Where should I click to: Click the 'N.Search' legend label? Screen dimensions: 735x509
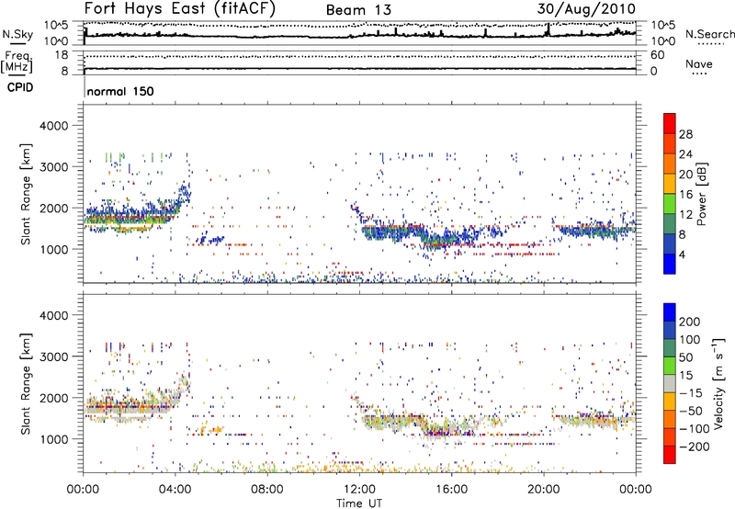(x=709, y=34)
